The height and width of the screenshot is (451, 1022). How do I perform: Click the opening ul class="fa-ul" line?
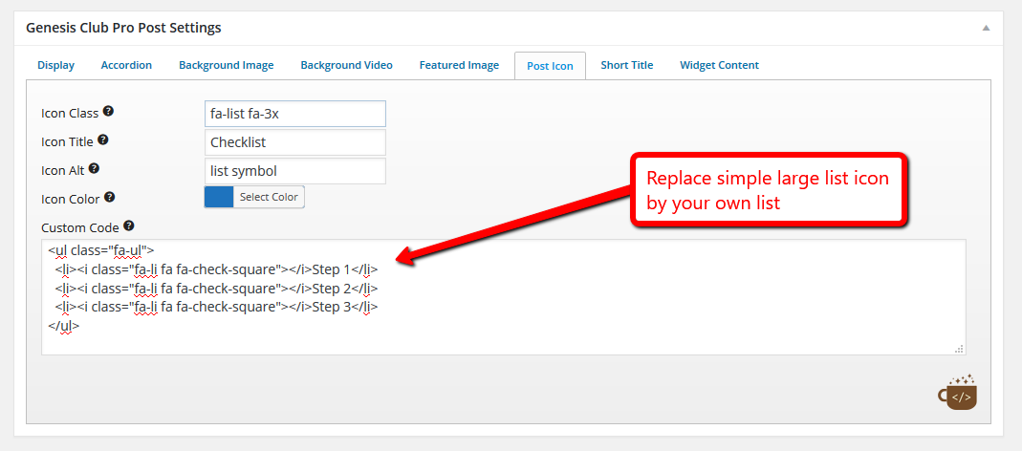pyautogui.click(x=101, y=250)
